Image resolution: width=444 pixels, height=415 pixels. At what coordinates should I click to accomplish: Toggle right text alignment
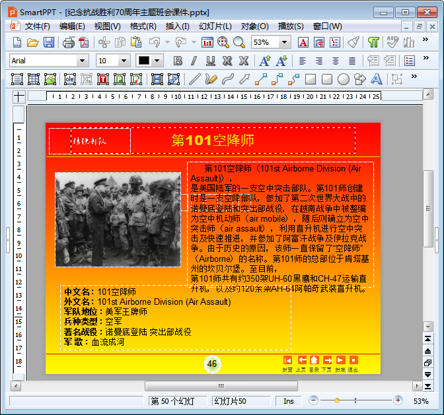tap(319, 61)
